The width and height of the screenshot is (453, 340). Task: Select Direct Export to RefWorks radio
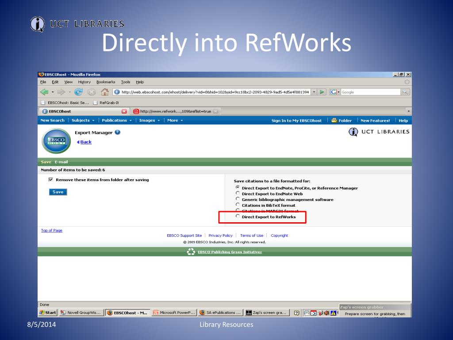[x=238, y=216]
